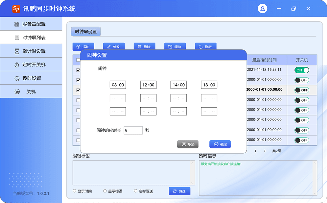Click the 闹钟响应时长 seconds input field
Screen dimensions: 327x203
133,131
